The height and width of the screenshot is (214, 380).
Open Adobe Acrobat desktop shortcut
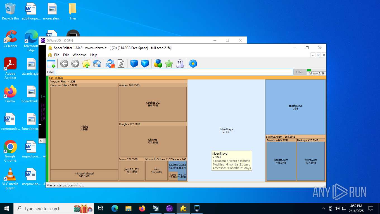click(10, 69)
